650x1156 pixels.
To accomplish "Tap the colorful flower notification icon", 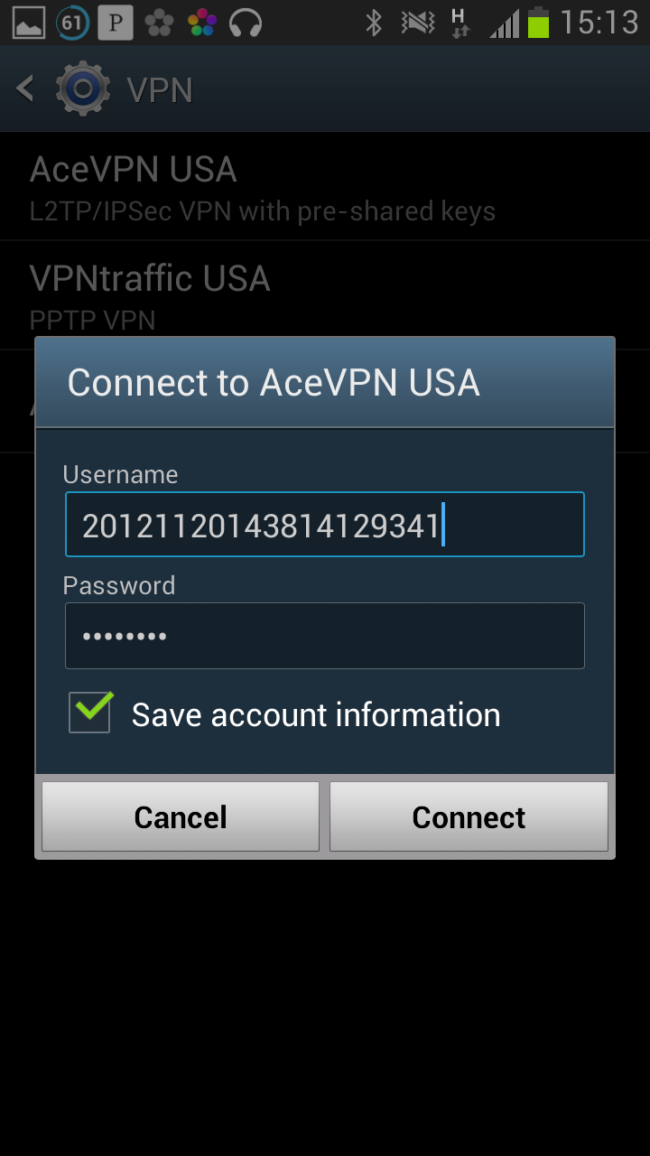I will pyautogui.click(x=202, y=23).
